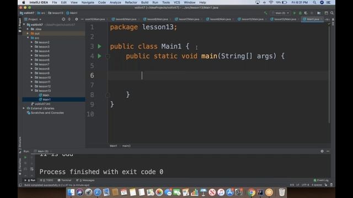Hide the Run tool window

pyautogui.click(x=328, y=151)
